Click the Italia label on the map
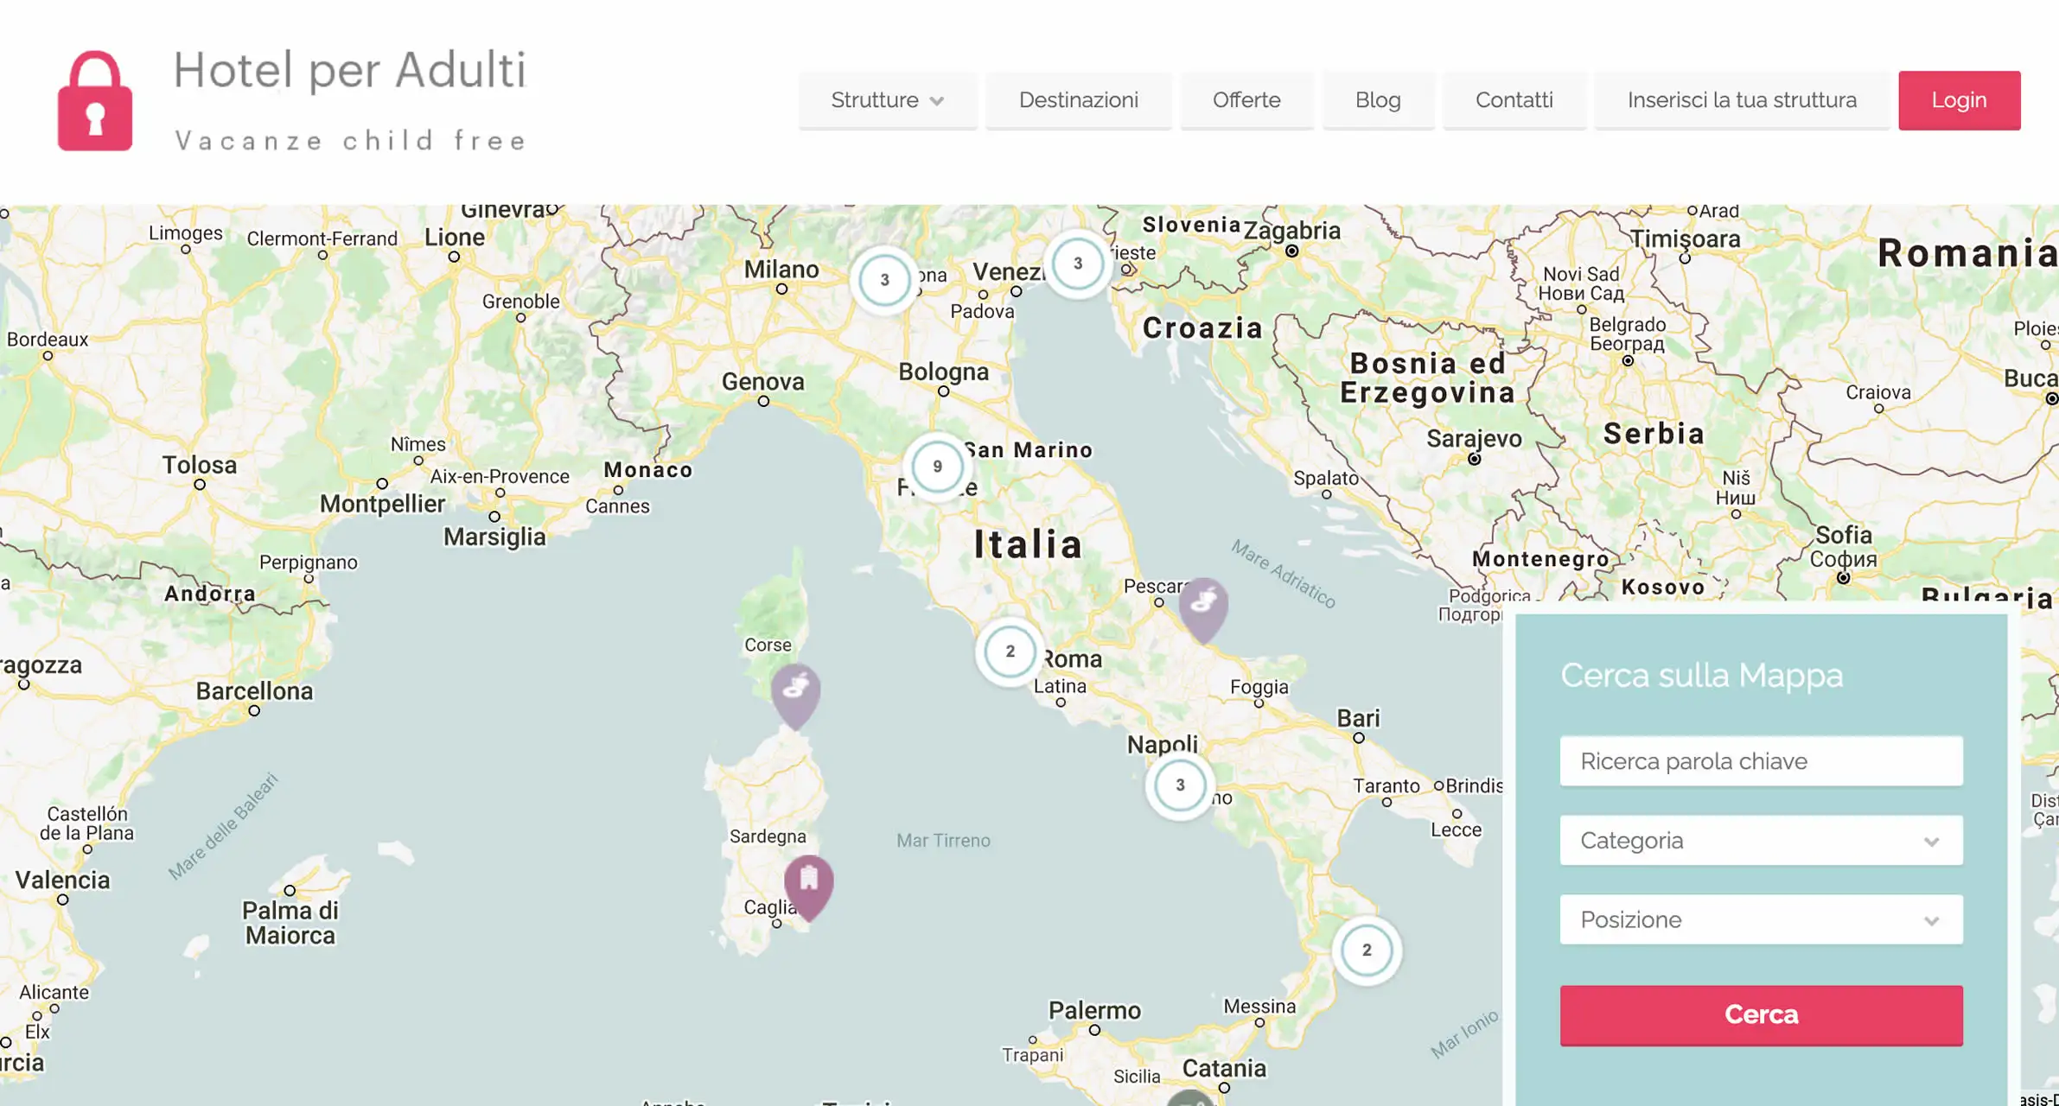 pyautogui.click(x=1028, y=544)
